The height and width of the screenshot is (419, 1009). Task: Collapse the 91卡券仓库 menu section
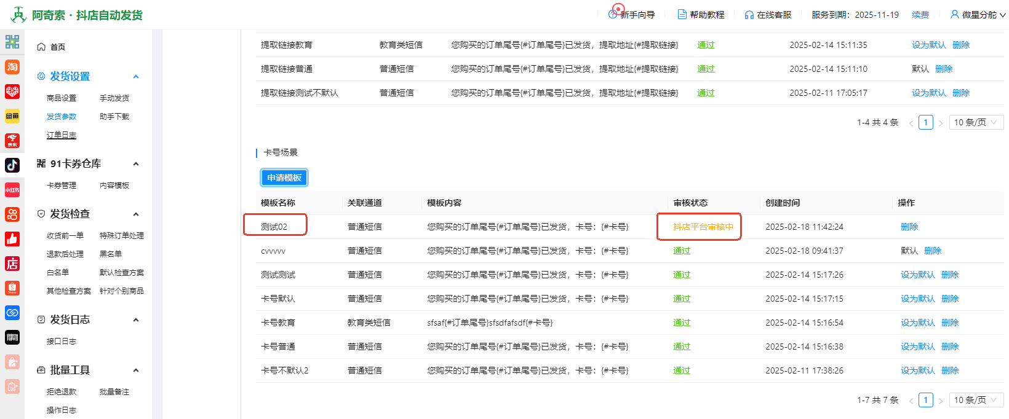[x=136, y=164]
